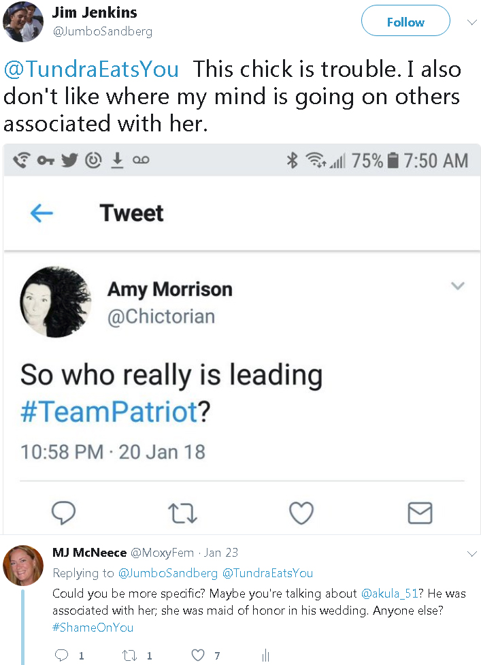Open the #ShameOnYou hashtag
Screen dimensions: 481x665
pyautogui.click(x=93, y=628)
